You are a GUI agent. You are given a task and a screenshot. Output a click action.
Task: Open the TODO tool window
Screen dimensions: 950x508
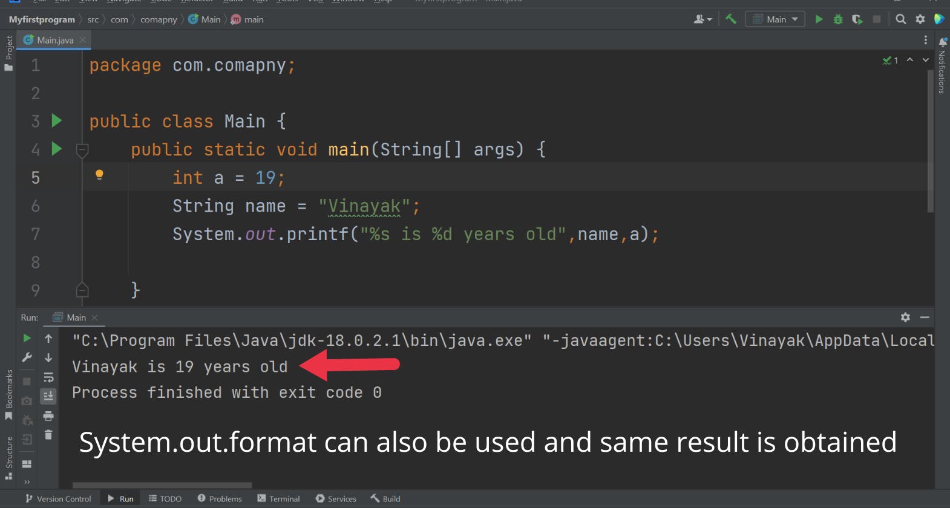(165, 499)
